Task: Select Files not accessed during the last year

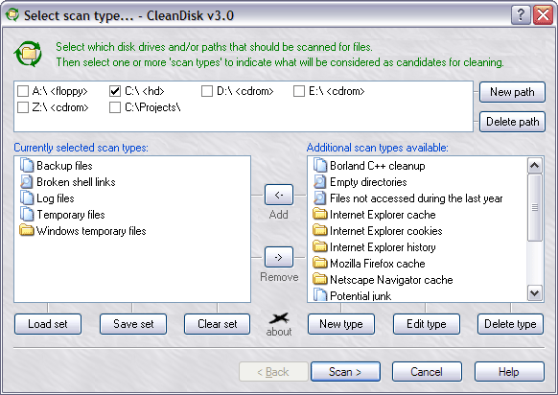Action: pyautogui.click(x=416, y=198)
